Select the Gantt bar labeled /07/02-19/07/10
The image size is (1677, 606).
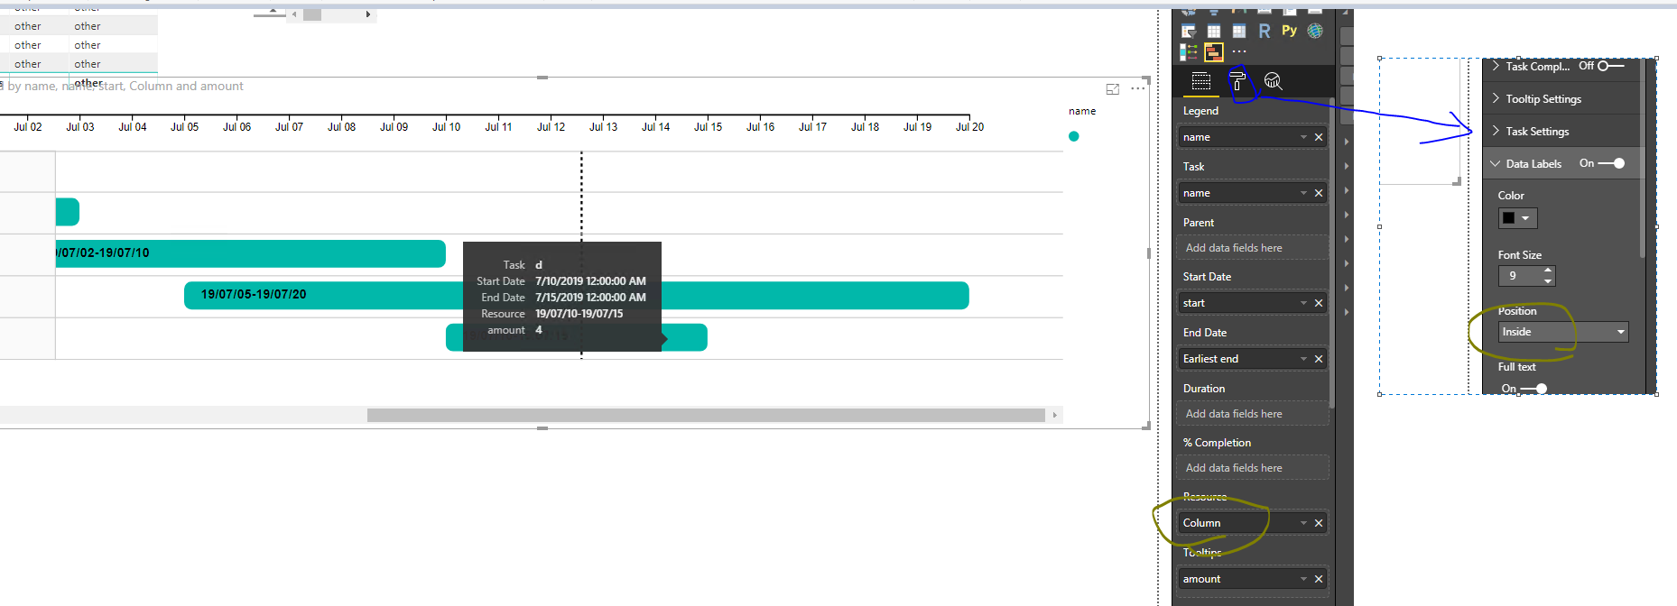pyautogui.click(x=251, y=253)
